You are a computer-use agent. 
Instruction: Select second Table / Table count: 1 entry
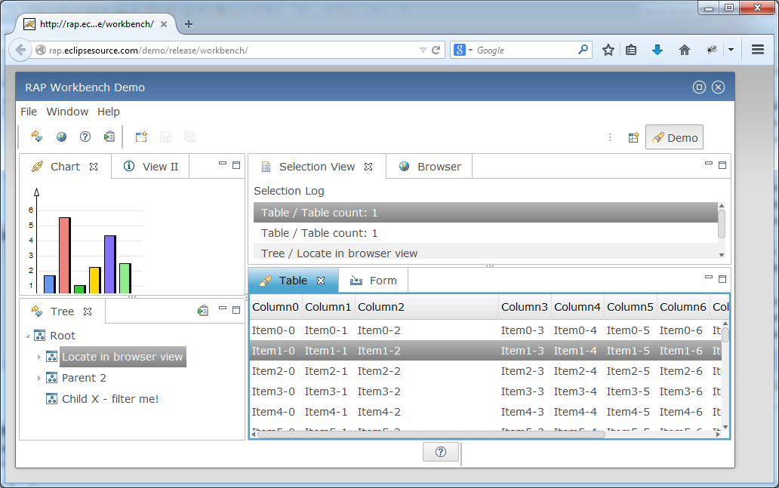(x=486, y=233)
